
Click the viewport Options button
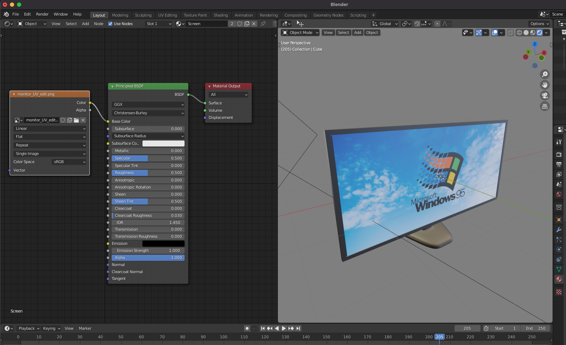tap(540, 24)
